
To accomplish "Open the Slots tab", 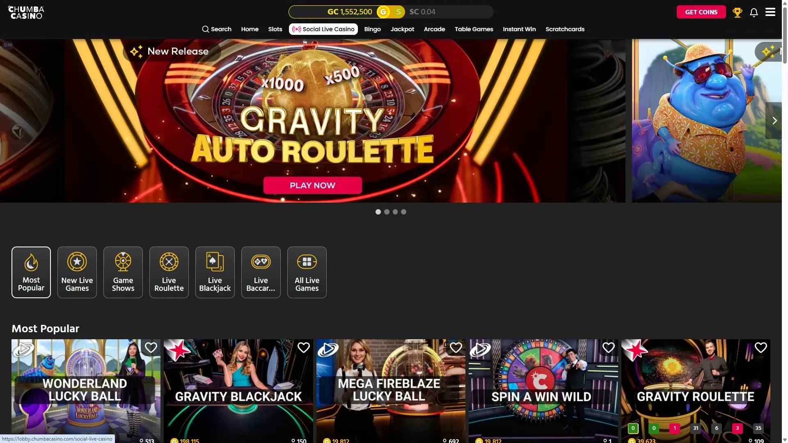I will tap(275, 29).
